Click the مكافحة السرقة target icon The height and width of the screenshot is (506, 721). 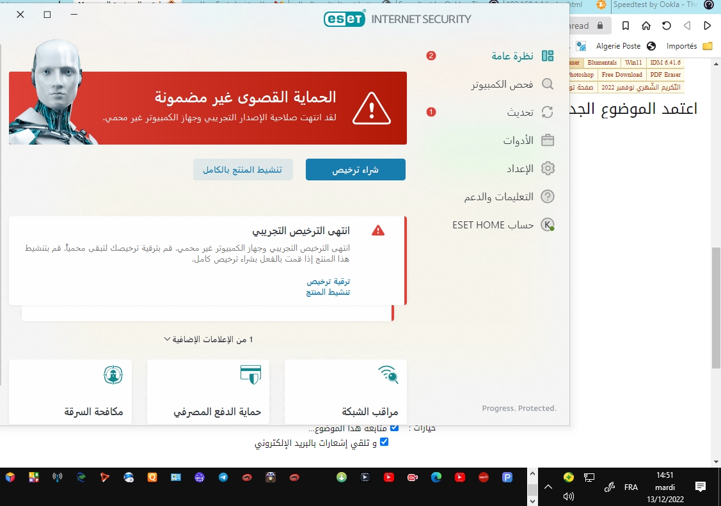[113, 375]
